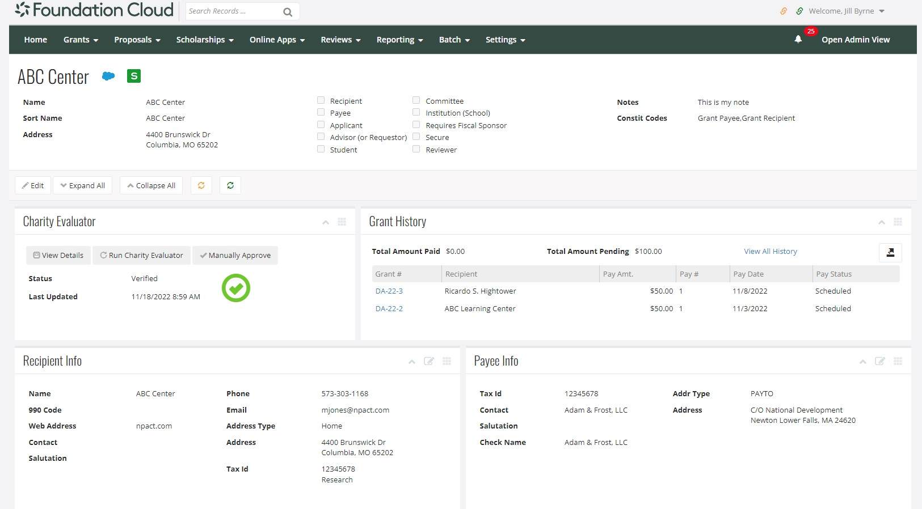Open grant DA-22-3 link
This screenshot has height=509, width=922.
[x=389, y=291]
